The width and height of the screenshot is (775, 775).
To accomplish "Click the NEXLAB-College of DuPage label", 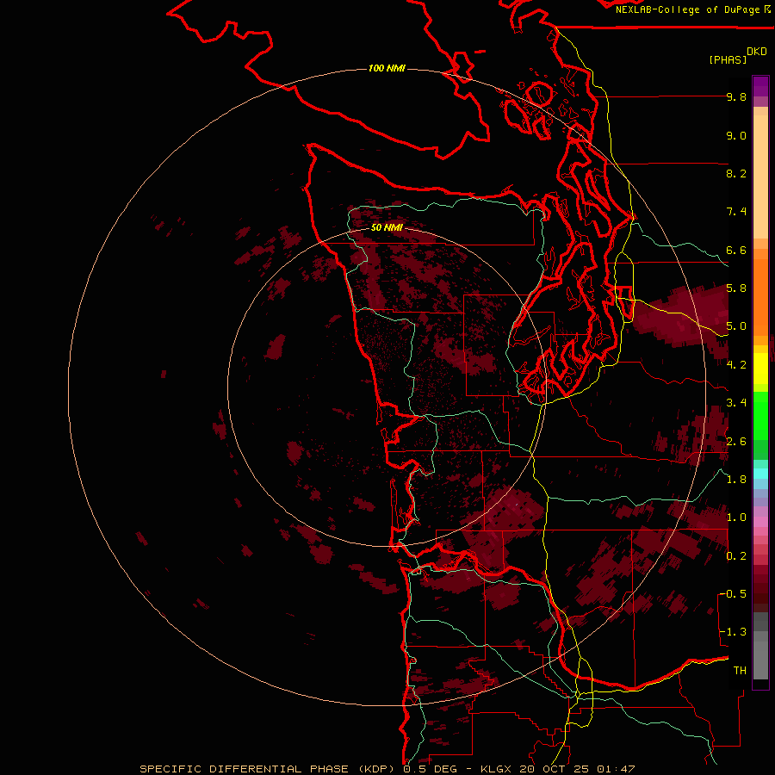I will 688,9.
